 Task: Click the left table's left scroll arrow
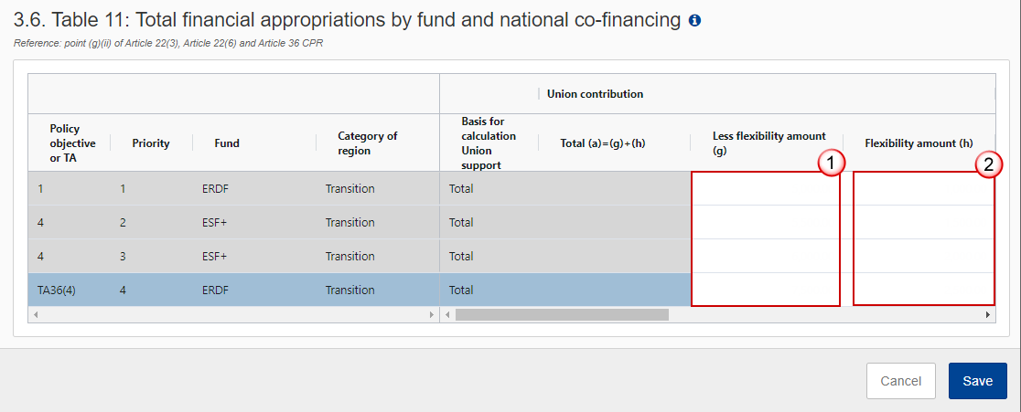[x=35, y=315]
